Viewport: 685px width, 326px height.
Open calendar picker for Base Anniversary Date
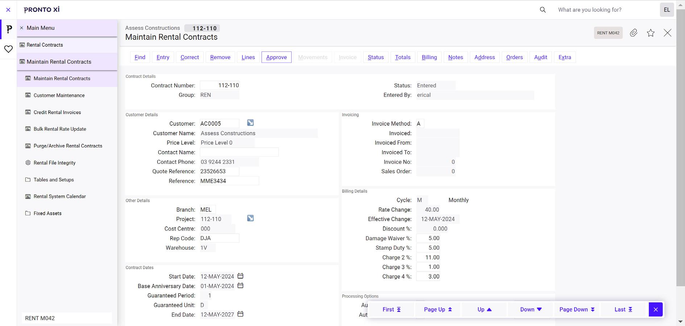[x=240, y=285]
